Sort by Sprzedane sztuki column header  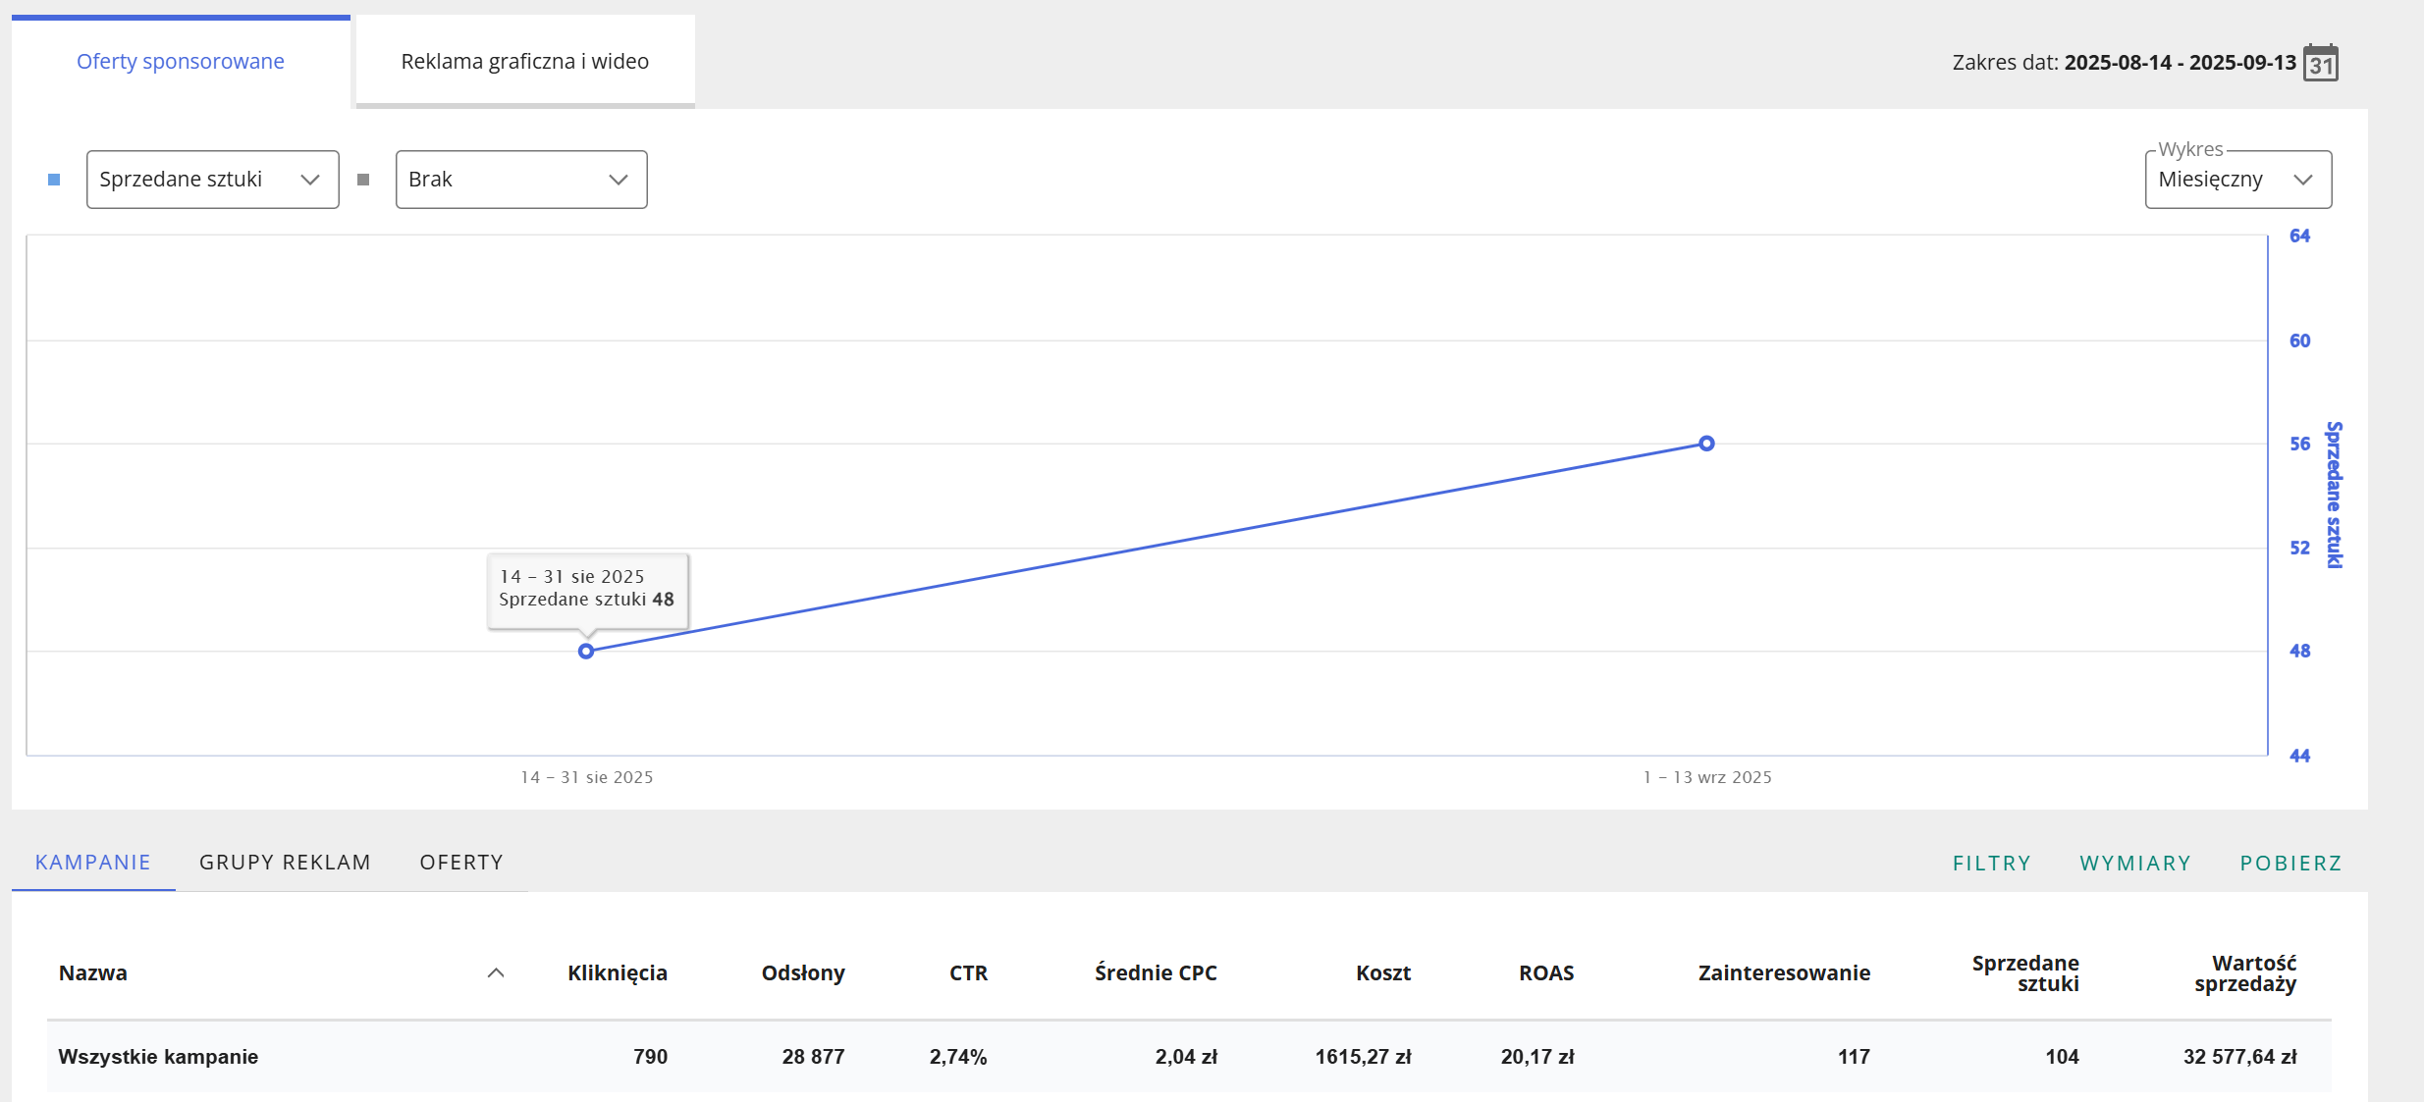pyautogui.click(x=2025, y=973)
